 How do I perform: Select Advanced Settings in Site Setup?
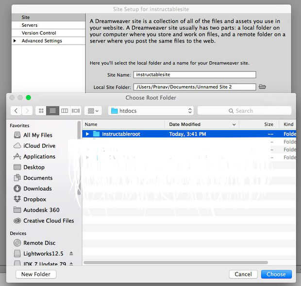tap(49, 41)
